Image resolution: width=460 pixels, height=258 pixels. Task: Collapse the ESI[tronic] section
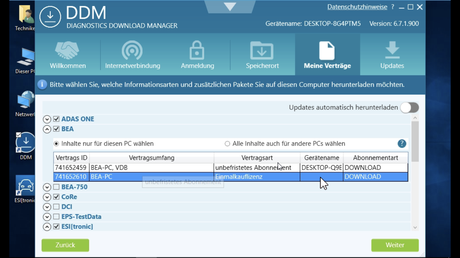tap(47, 227)
